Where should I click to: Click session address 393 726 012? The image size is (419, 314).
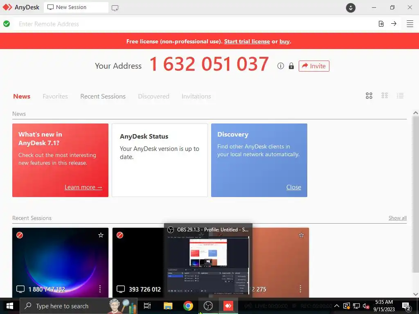click(144, 289)
